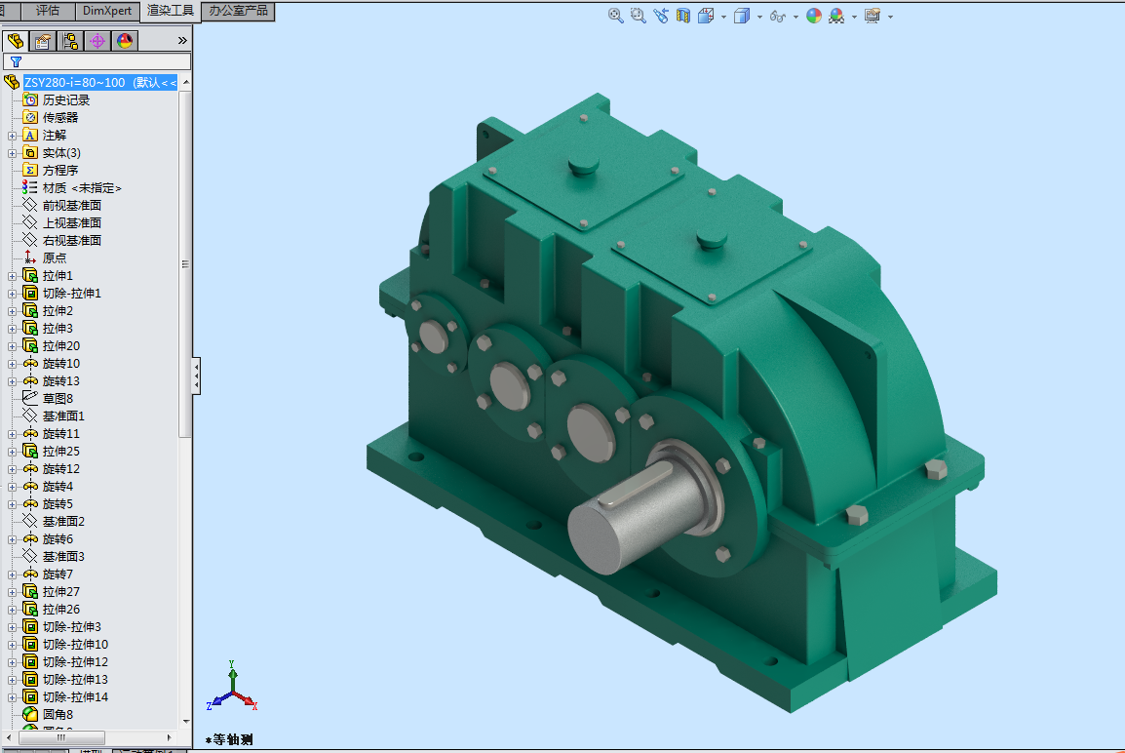Viewport: 1125px width, 753px height.
Task: Open Apply Scene dropdown arrow
Action: [x=854, y=17]
